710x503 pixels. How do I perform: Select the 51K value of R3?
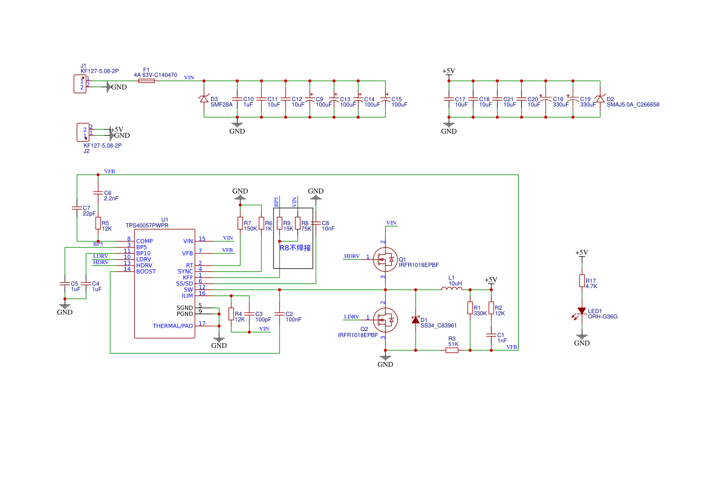click(453, 344)
